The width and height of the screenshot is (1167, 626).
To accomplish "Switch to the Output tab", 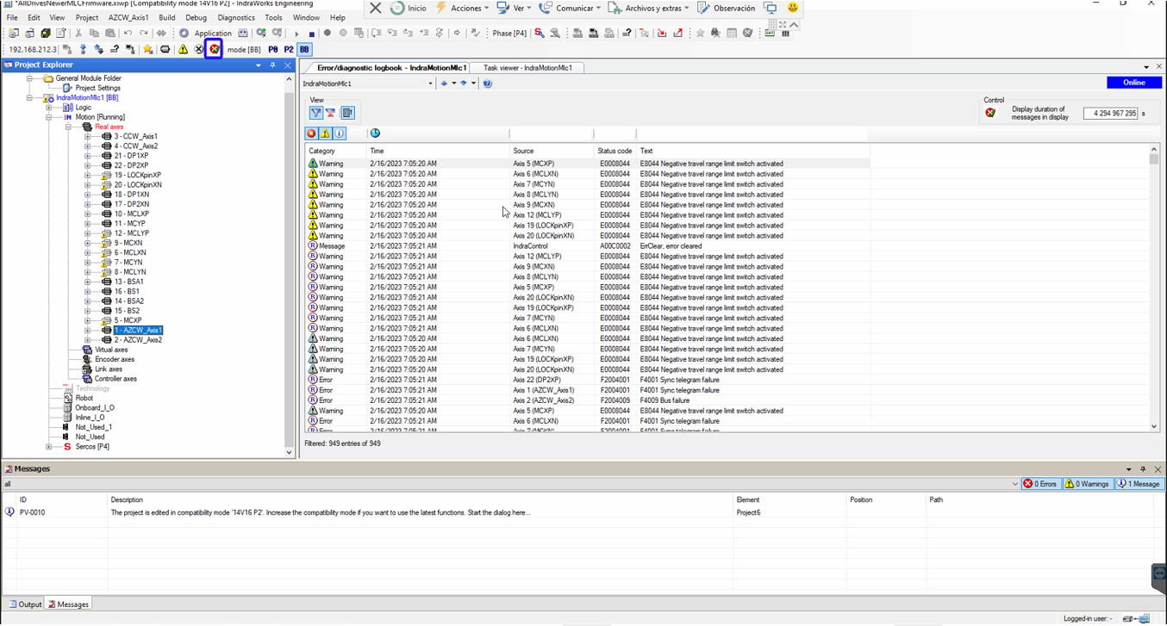I will pos(24,604).
